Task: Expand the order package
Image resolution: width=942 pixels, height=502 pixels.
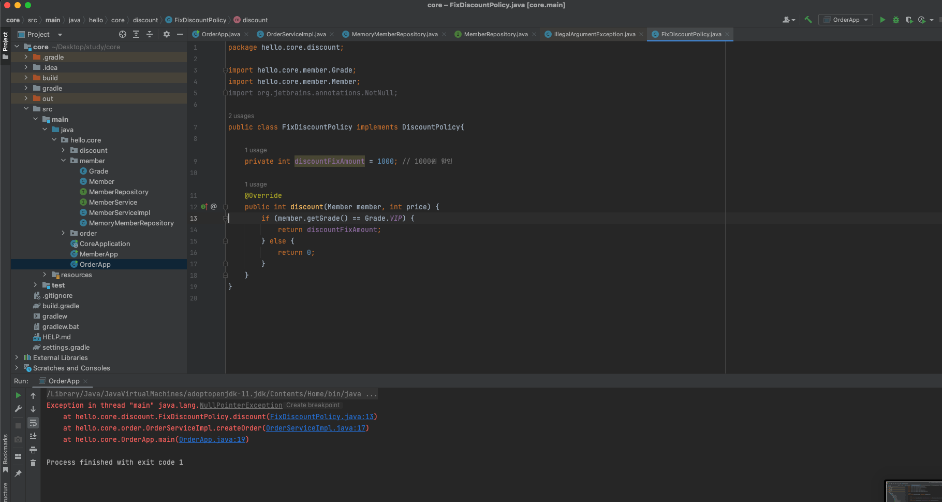Action: click(x=63, y=233)
